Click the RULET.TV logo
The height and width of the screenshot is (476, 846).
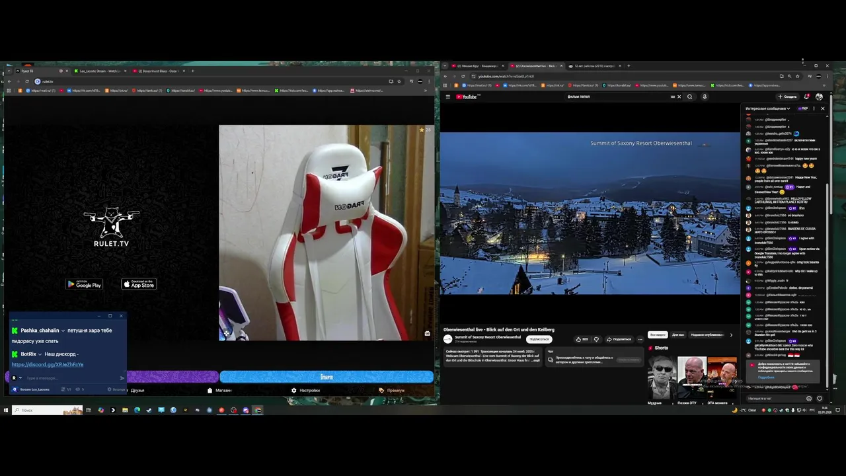tap(111, 227)
